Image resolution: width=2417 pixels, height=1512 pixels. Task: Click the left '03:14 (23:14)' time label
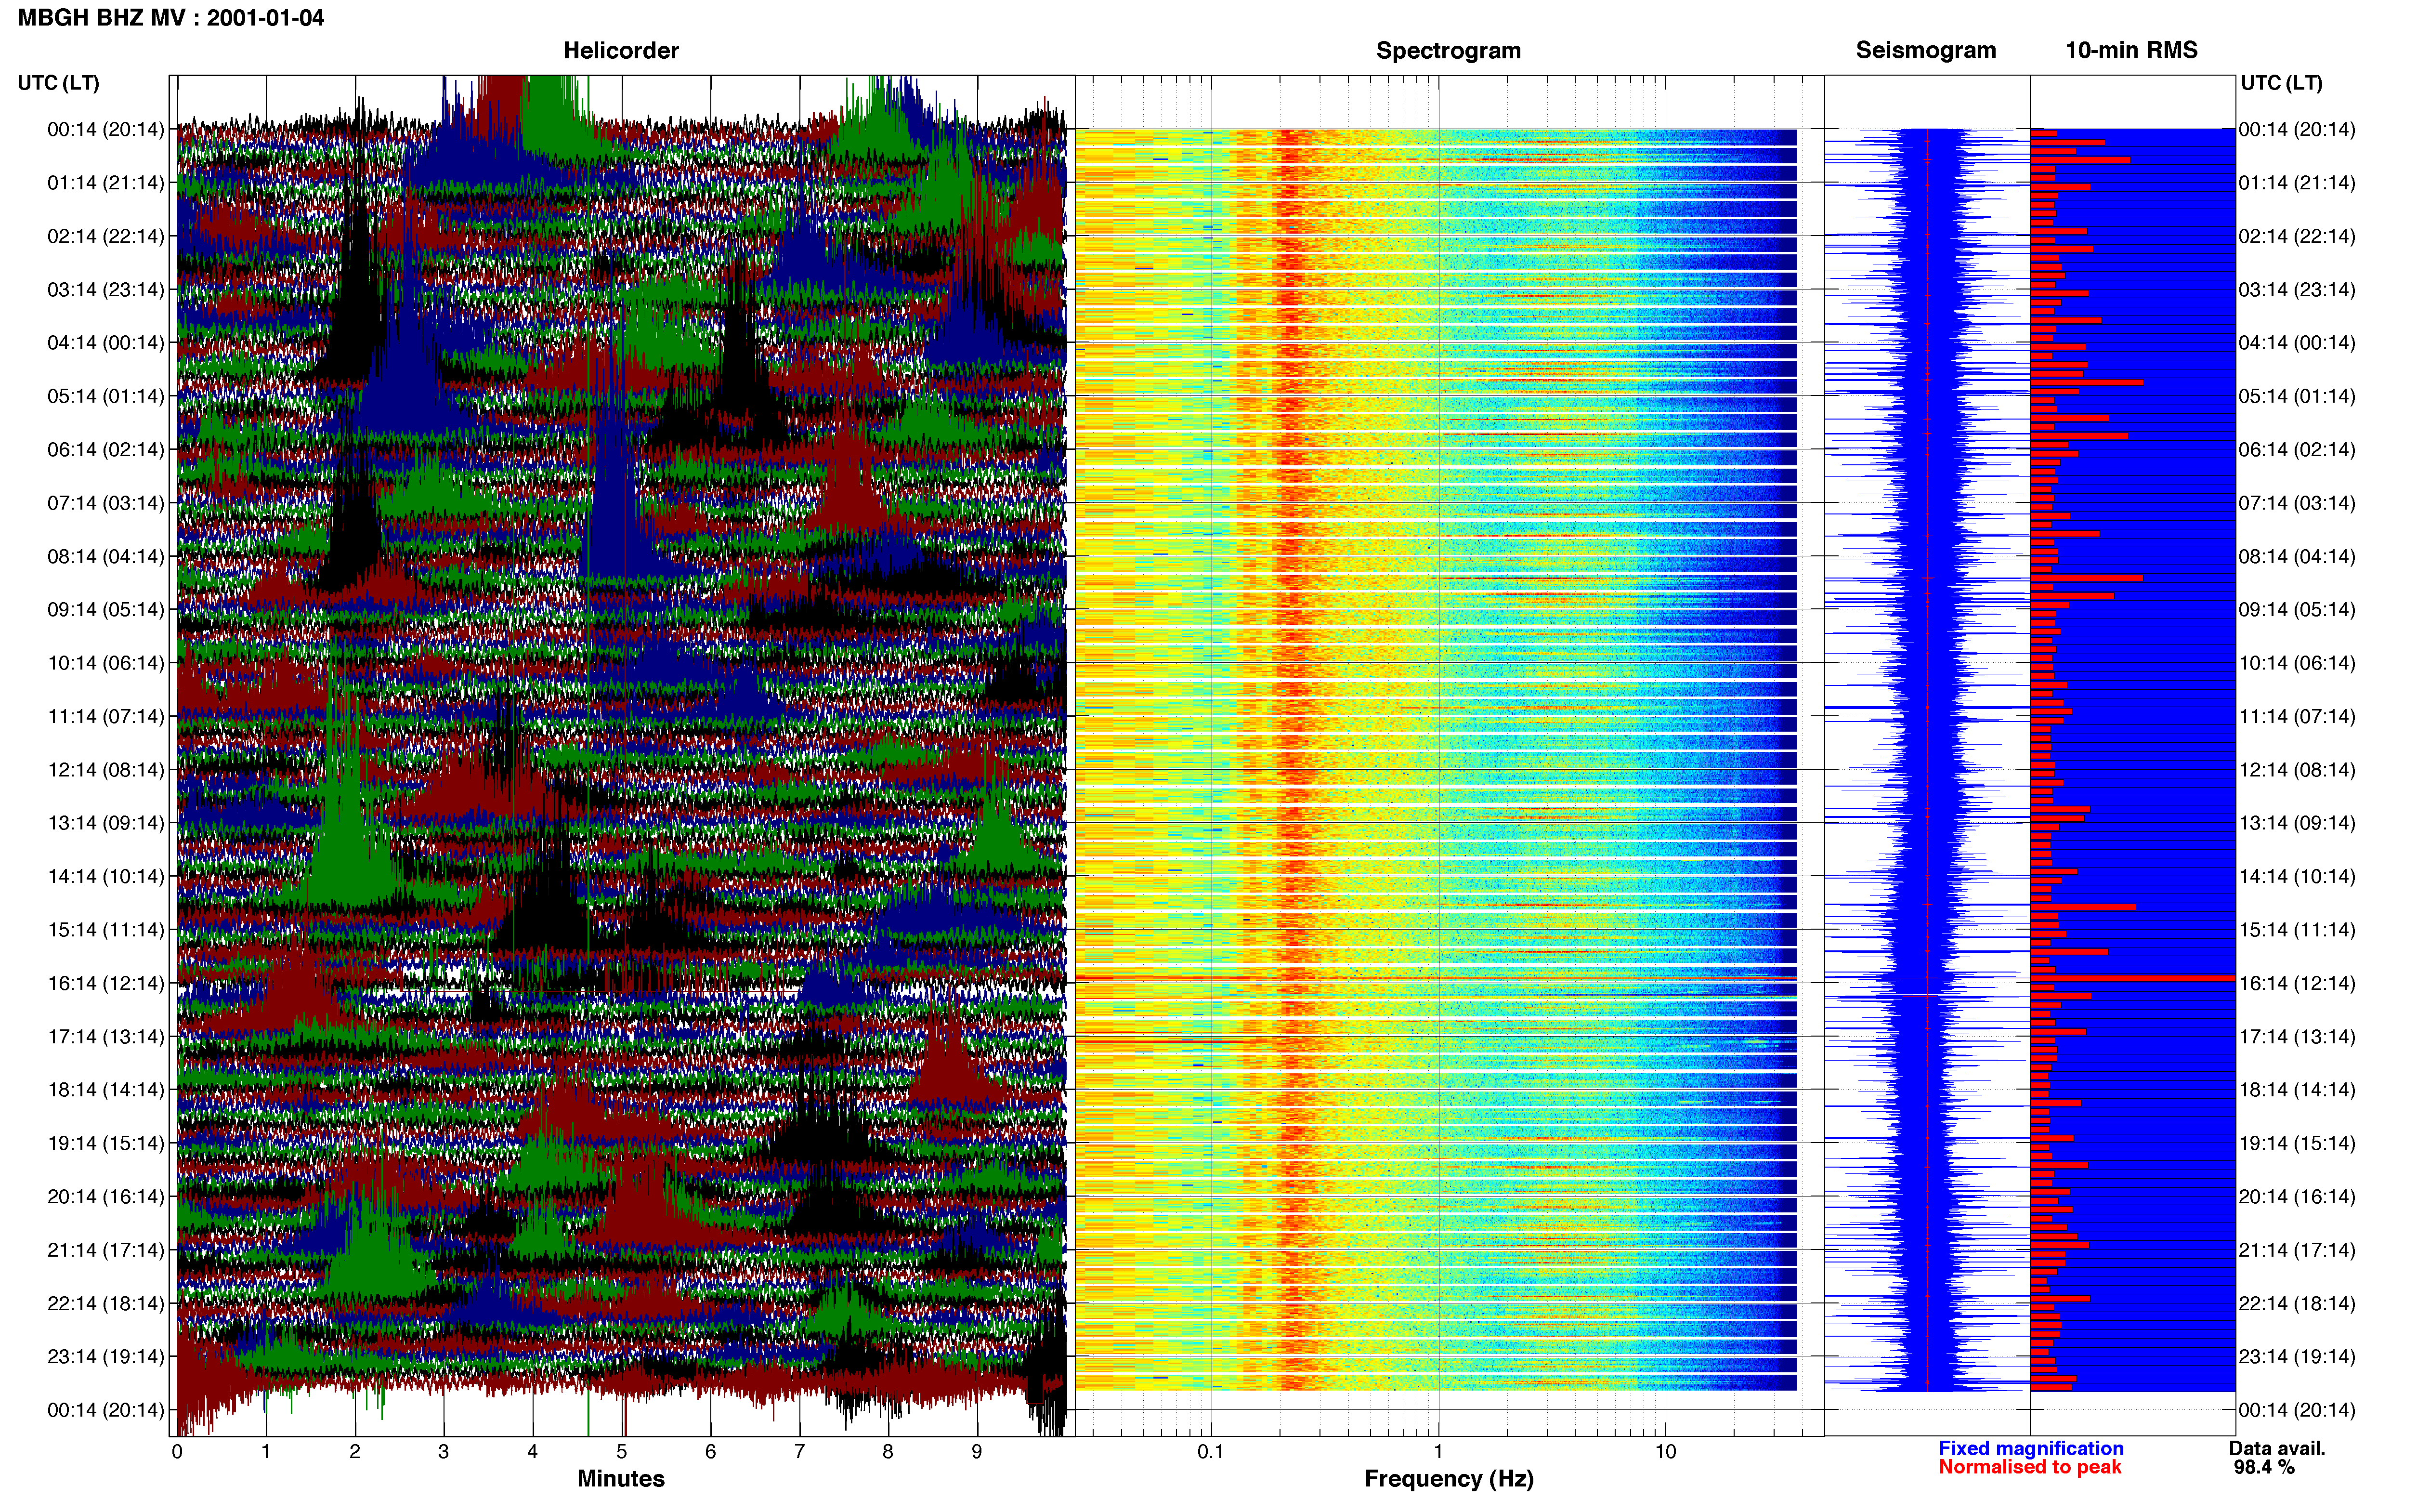click(106, 290)
